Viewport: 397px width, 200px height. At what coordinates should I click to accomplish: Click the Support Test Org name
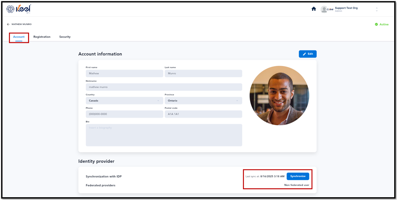346,8
